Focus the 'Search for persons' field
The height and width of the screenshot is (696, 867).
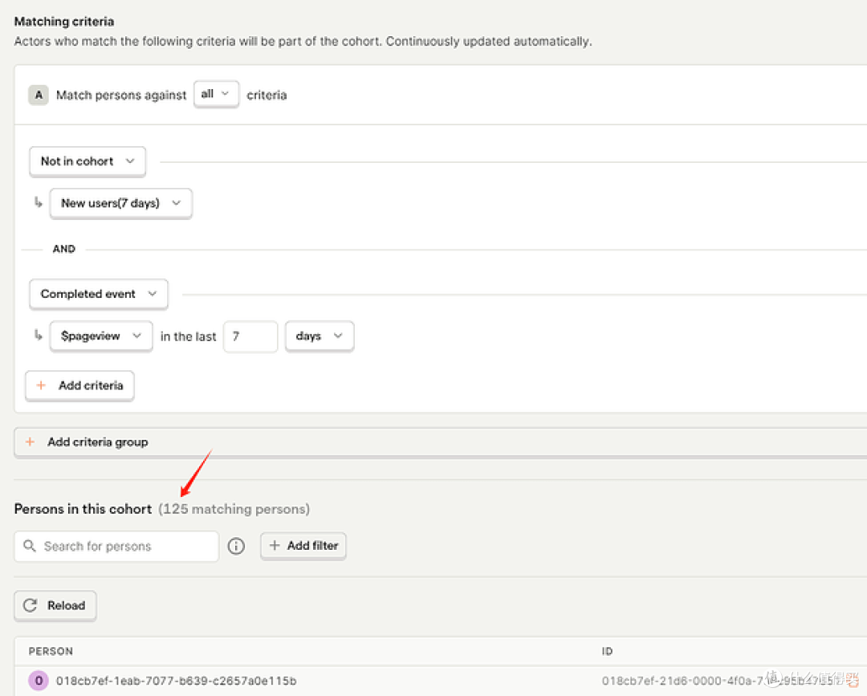[116, 546]
